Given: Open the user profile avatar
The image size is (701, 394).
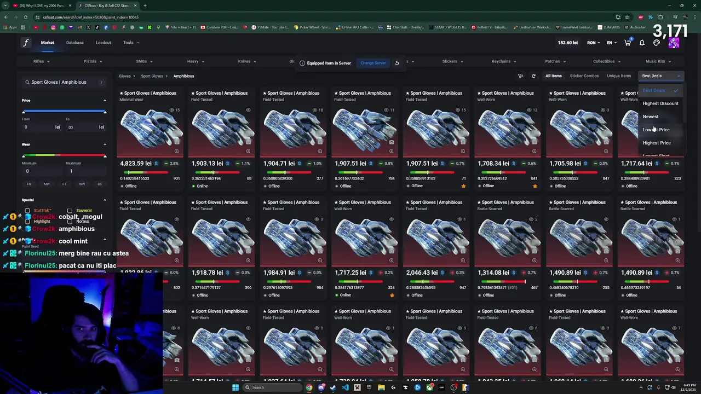Looking at the screenshot, I should tap(674, 43).
